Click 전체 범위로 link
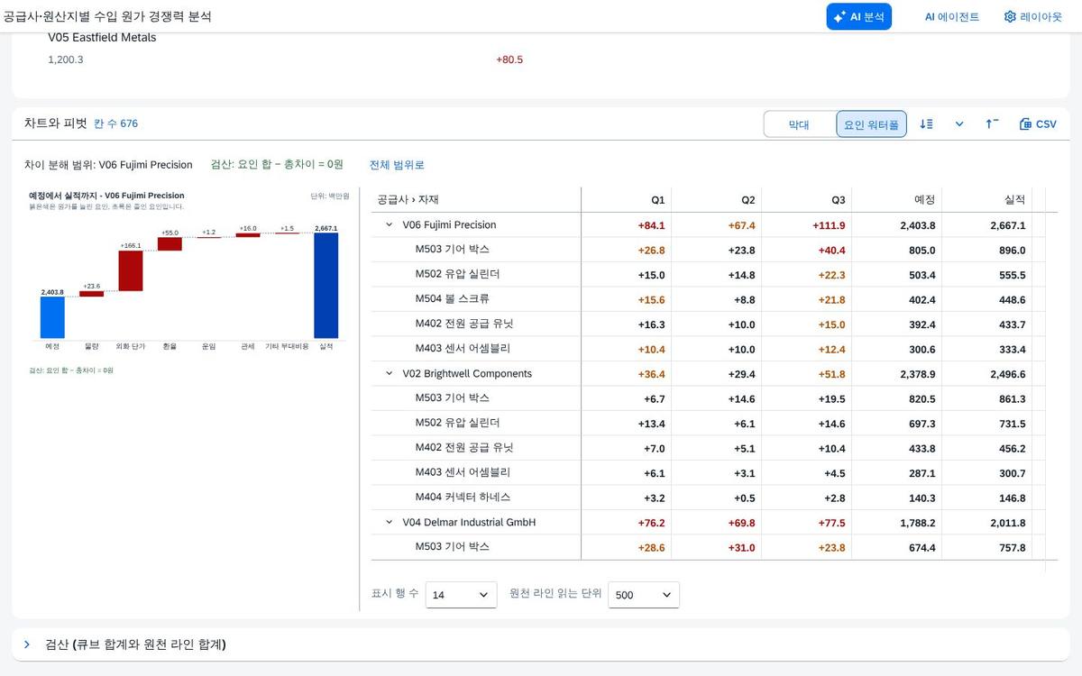1082x676 pixels. pyautogui.click(x=397, y=165)
